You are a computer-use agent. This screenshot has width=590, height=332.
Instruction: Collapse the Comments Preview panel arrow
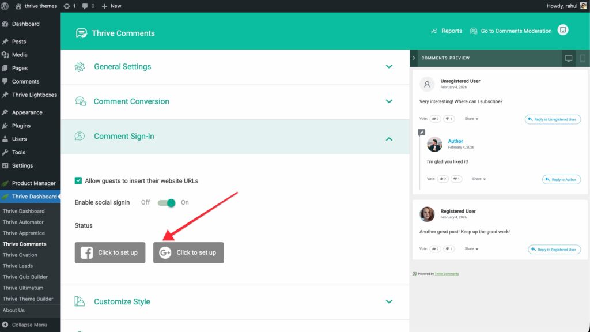(414, 58)
